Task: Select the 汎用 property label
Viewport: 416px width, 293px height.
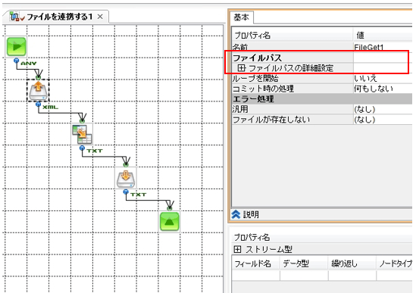Action: 240,109
